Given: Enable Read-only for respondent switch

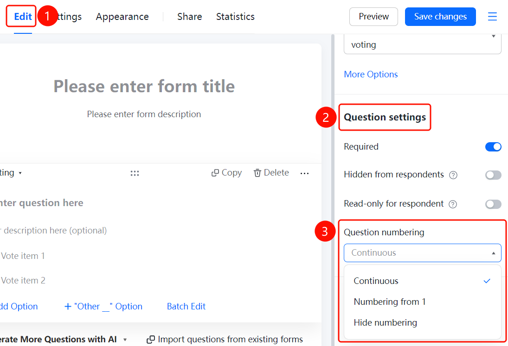Looking at the screenshot, I should point(493,204).
